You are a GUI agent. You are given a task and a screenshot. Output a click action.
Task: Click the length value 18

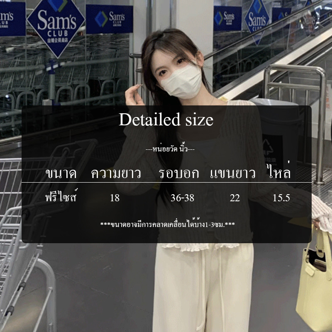coord(115,198)
